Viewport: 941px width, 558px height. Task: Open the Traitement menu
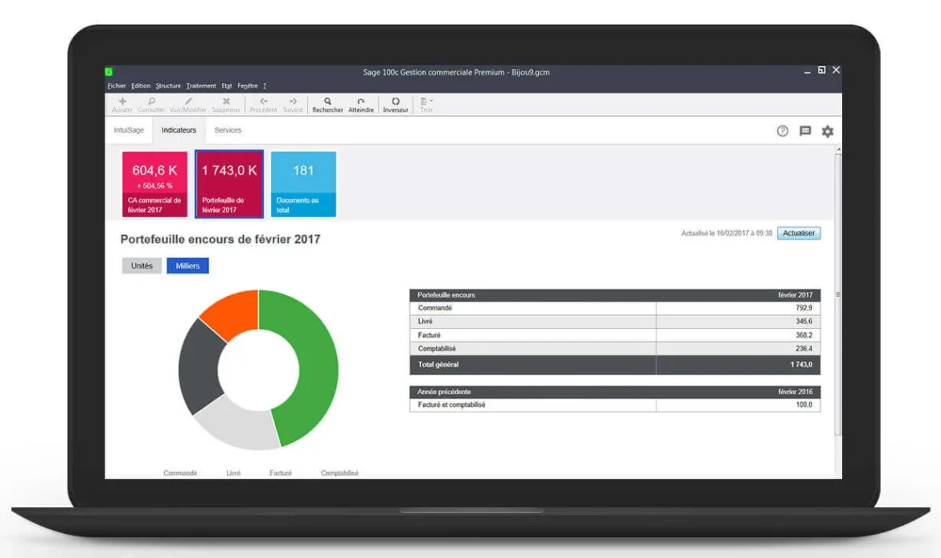pos(201,86)
